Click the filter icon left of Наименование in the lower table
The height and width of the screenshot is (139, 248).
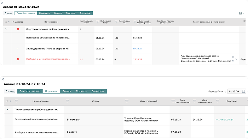(x=16, y=101)
